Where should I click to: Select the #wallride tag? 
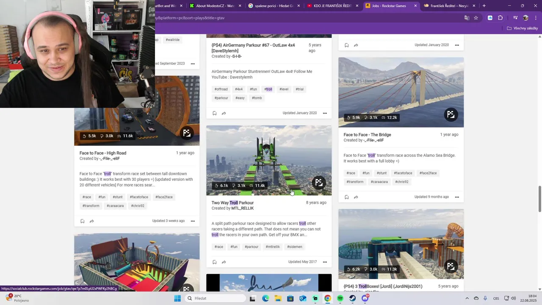tap(173, 40)
